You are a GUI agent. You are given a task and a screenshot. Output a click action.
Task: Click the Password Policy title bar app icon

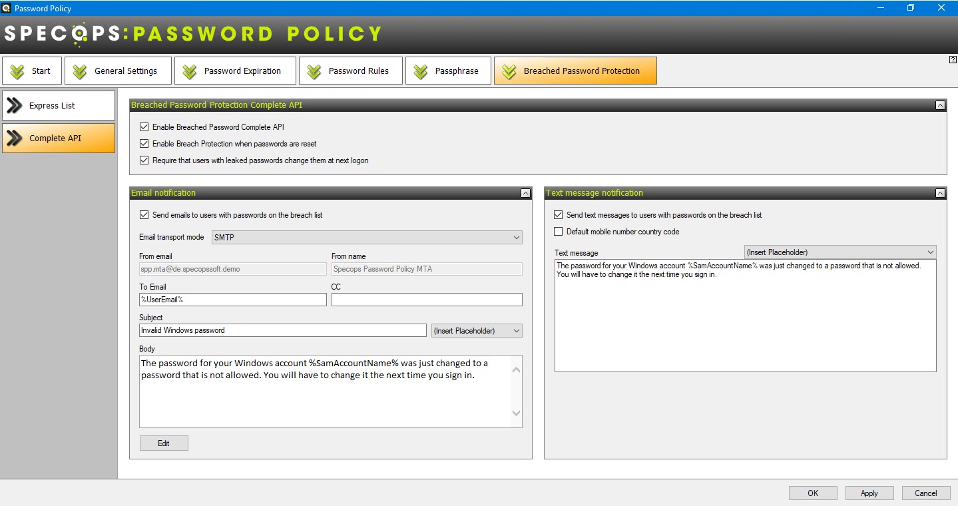pyautogui.click(x=7, y=8)
